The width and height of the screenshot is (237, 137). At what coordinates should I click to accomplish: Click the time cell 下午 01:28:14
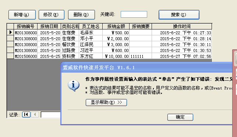(182, 38)
